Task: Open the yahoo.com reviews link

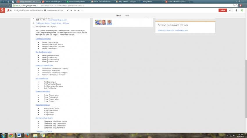Action: click(x=162, y=30)
